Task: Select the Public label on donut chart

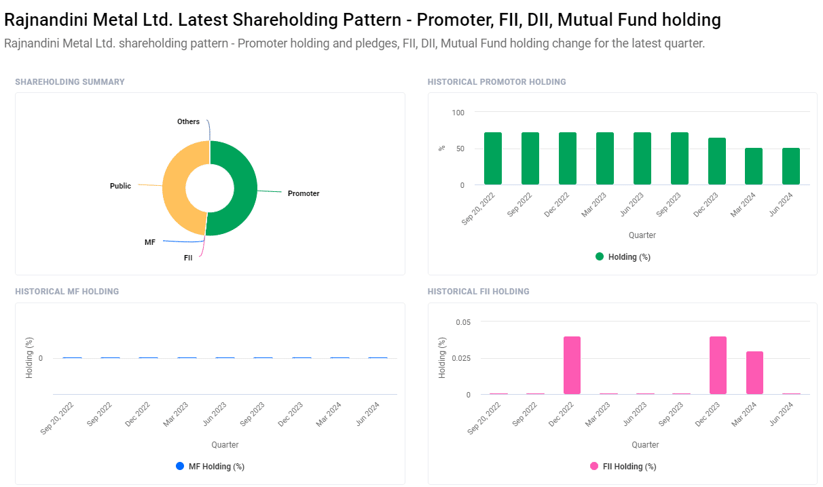Action: pyautogui.click(x=120, y=186)
